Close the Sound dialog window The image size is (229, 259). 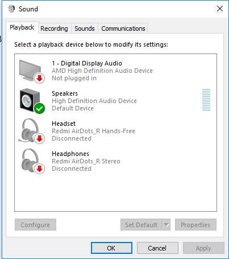(x=220, y=9)
